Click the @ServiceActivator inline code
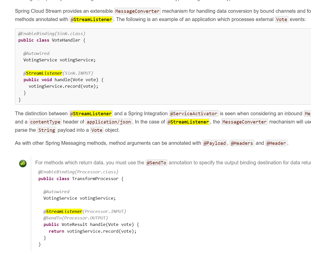 pos(194,113)
